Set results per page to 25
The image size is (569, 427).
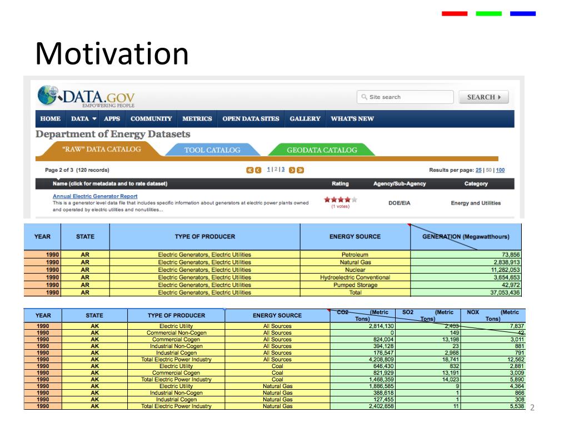click(x=478, y=170)
